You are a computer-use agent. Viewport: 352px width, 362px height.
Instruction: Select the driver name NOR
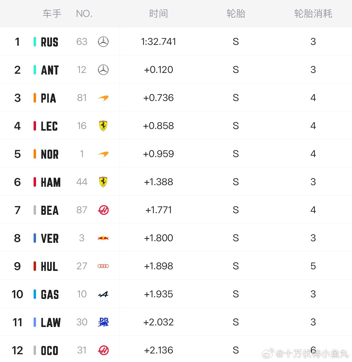(x=50, y=154)
